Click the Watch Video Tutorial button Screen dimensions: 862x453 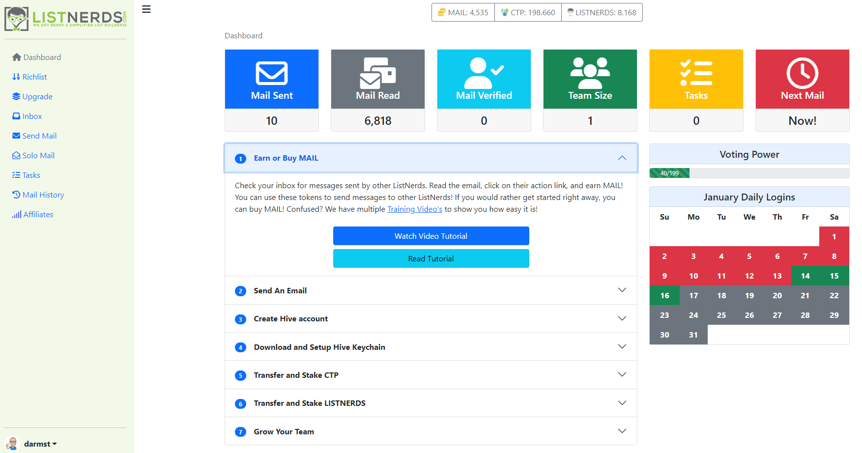[x=431, y=236]
